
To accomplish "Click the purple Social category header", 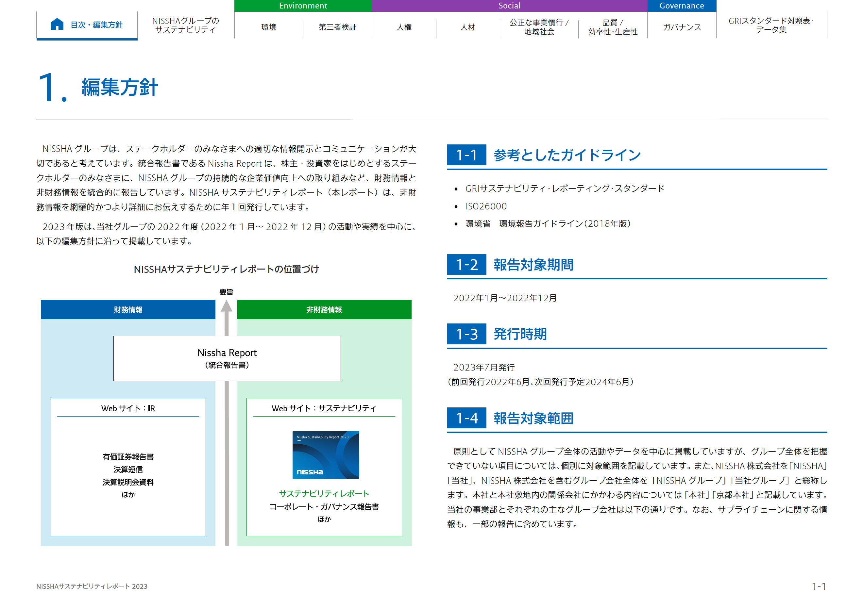I will click(x=509, y=6).
